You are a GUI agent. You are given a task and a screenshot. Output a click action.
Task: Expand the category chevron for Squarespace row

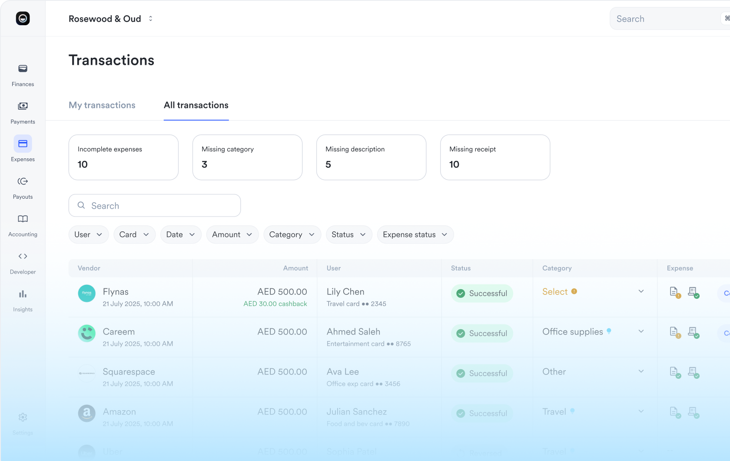tap(641, 371)
